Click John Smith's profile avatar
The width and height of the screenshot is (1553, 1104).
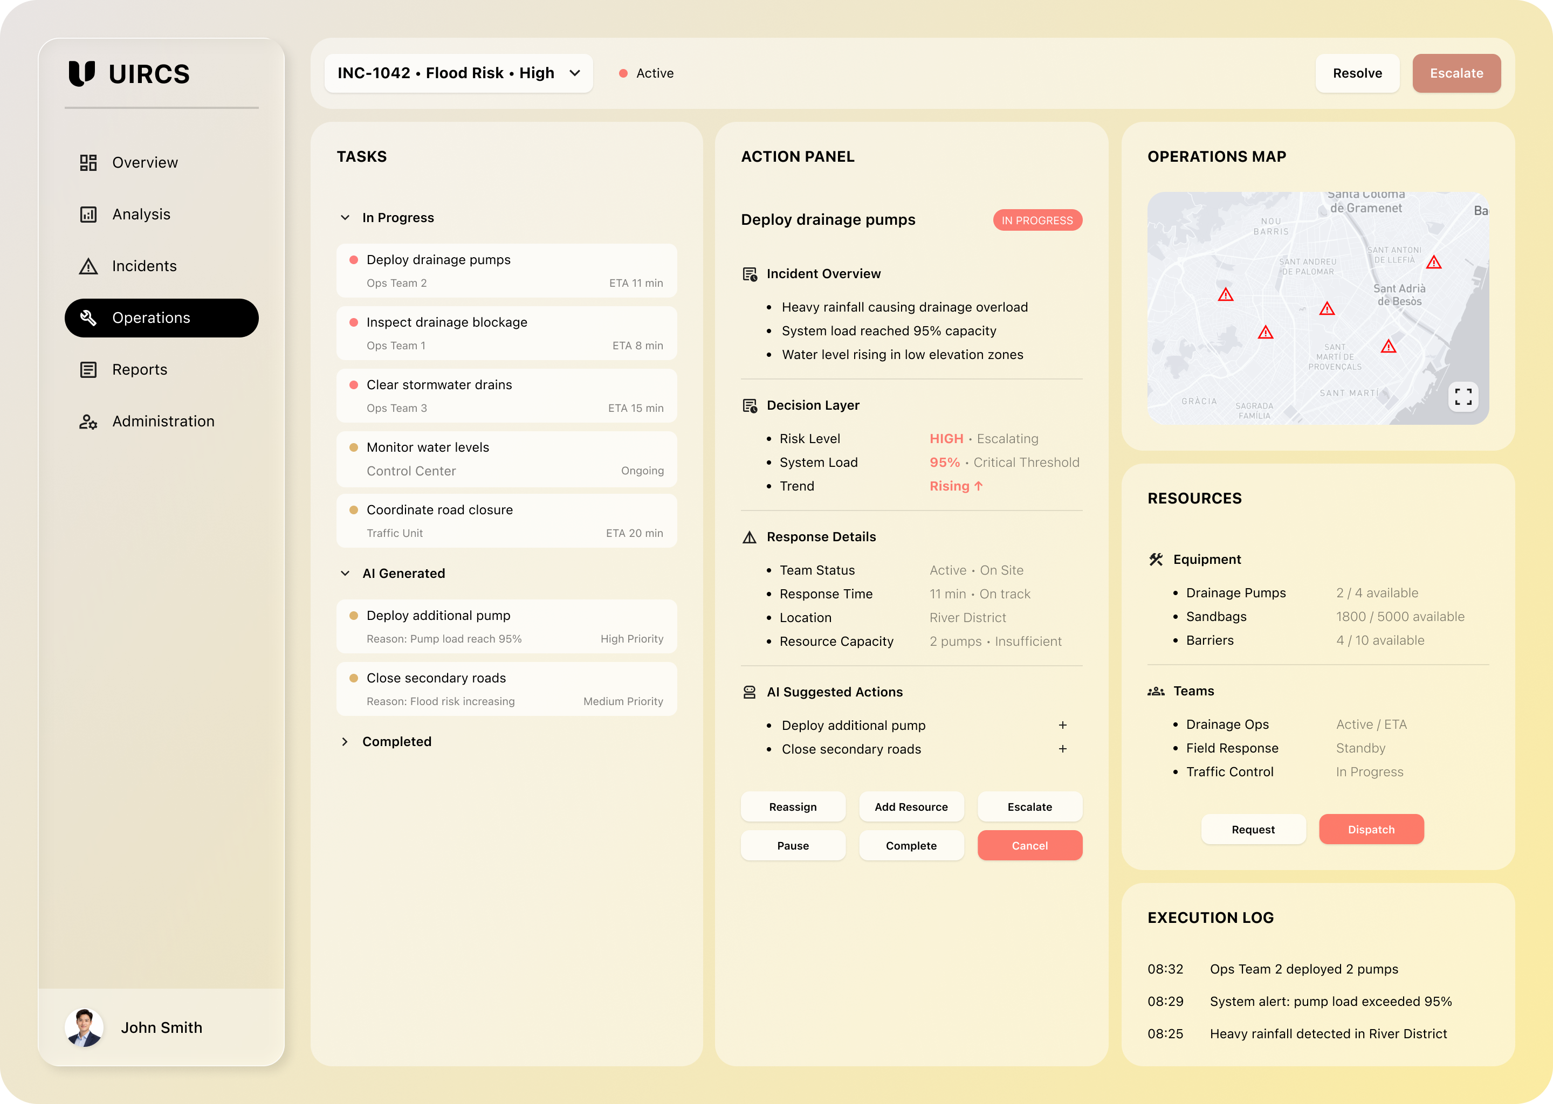pyautogui.click(x=84, y=1027)
